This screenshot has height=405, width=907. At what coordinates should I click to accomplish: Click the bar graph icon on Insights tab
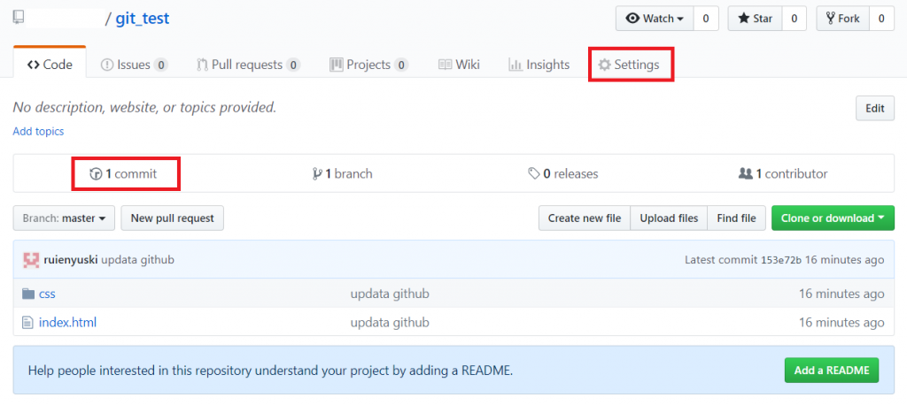pos(516,65)
